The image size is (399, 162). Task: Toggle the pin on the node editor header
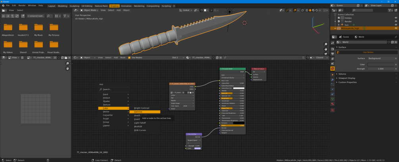point(225,58)
